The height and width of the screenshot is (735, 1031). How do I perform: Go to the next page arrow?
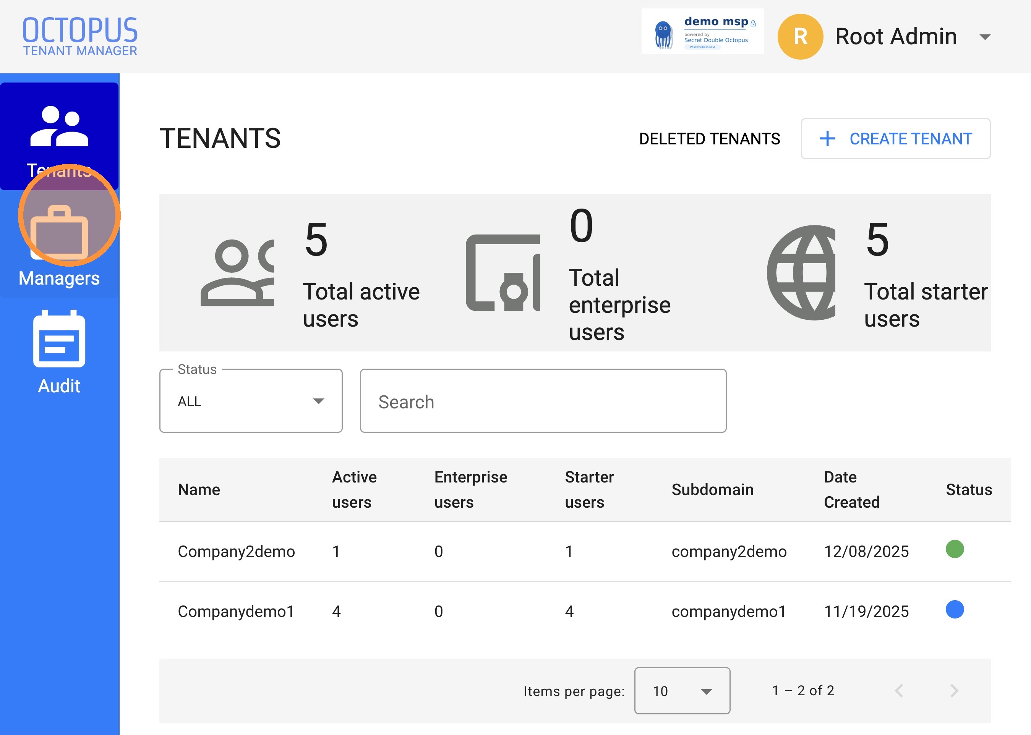tap(954, 691)
